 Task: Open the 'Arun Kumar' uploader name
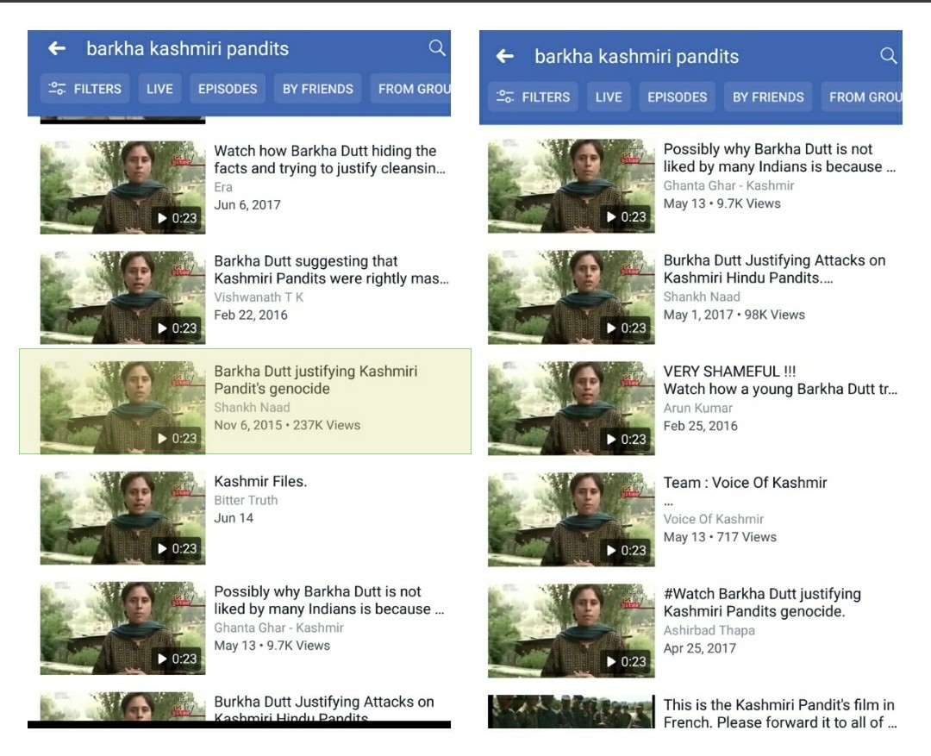697,408
